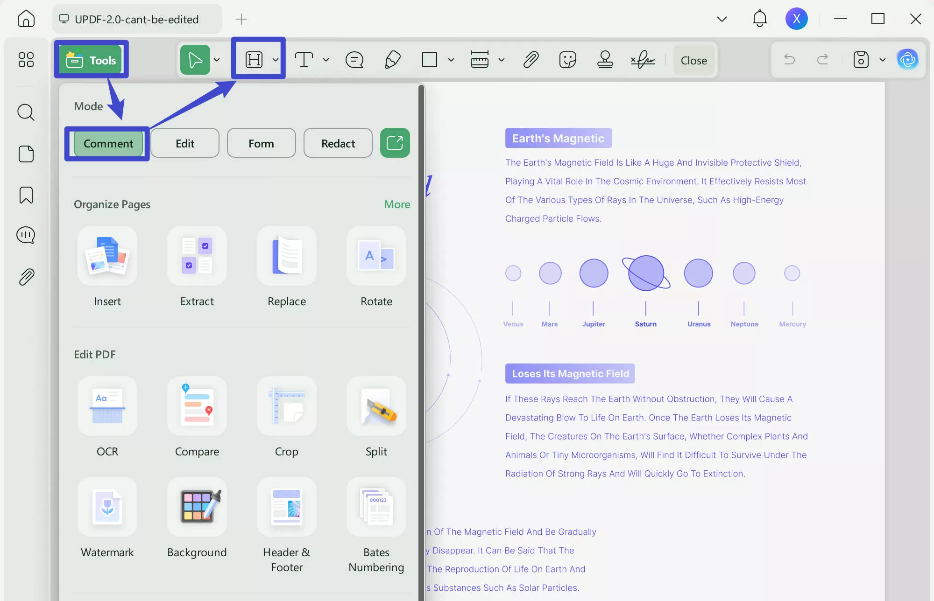Viewport: 934px width, 601px height.
Task: Expand the highlight tool dropdown
Action: (x=275, y=60)
